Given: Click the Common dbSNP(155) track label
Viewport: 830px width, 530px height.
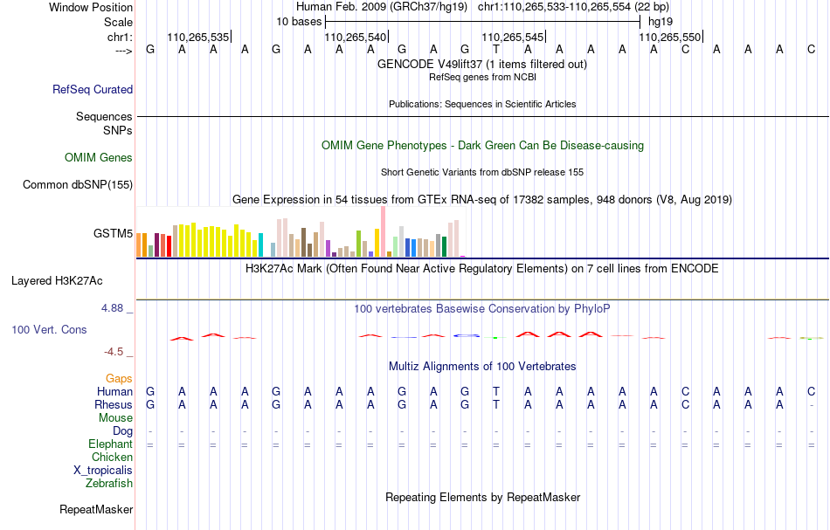Looking at the screenshot, I should tap(77, 184).
